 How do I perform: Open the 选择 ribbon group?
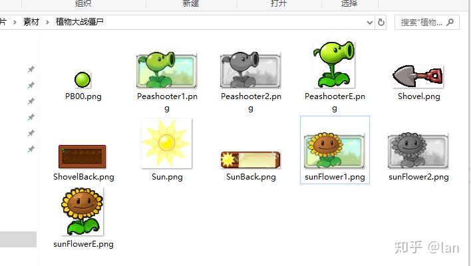[349, 3]
